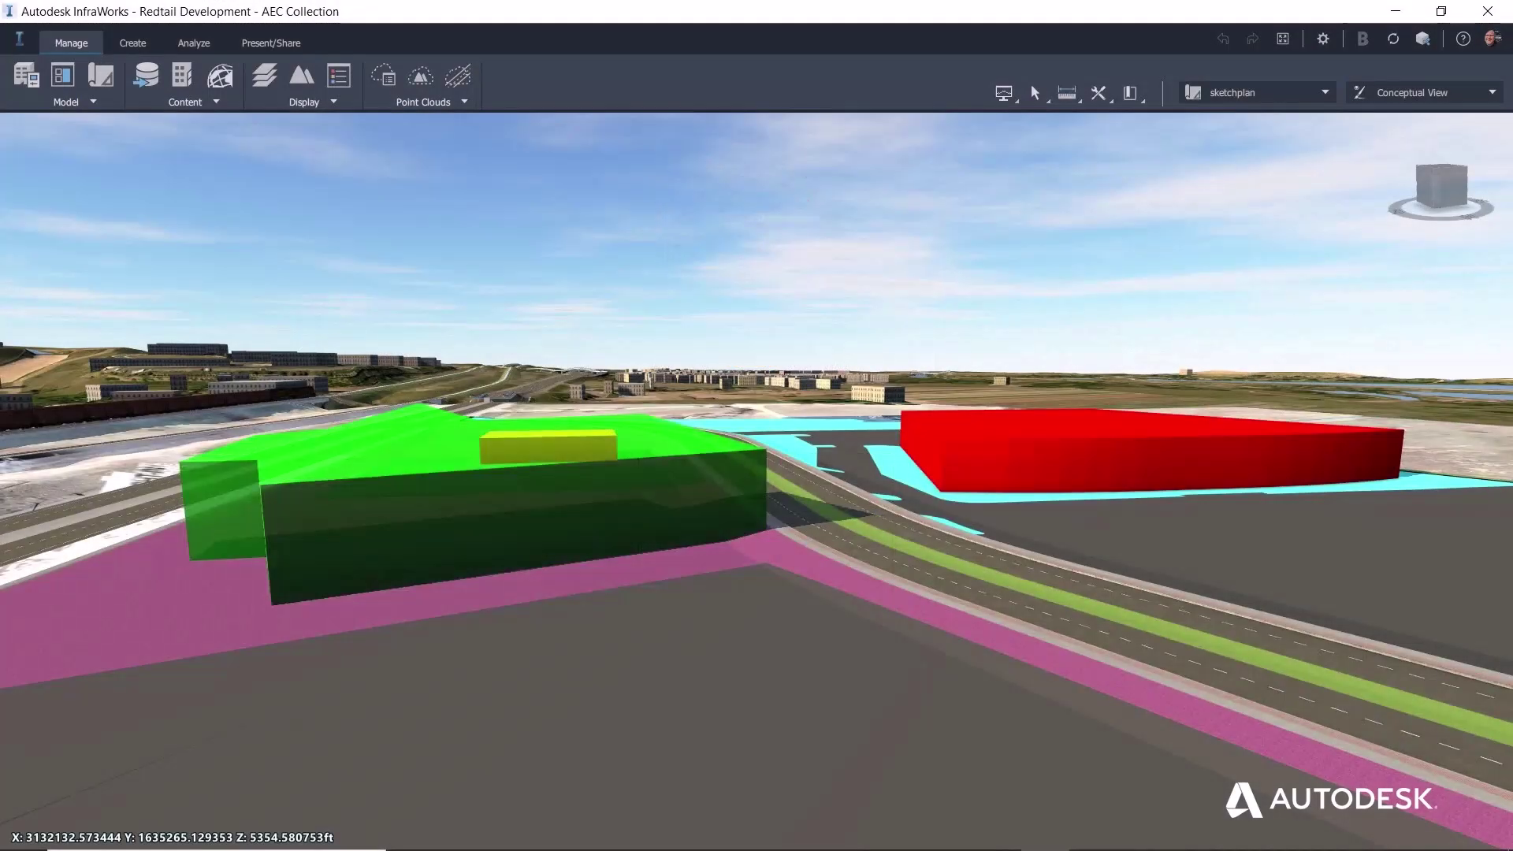Open the Help question mark icon

[x=1463, y=38]
